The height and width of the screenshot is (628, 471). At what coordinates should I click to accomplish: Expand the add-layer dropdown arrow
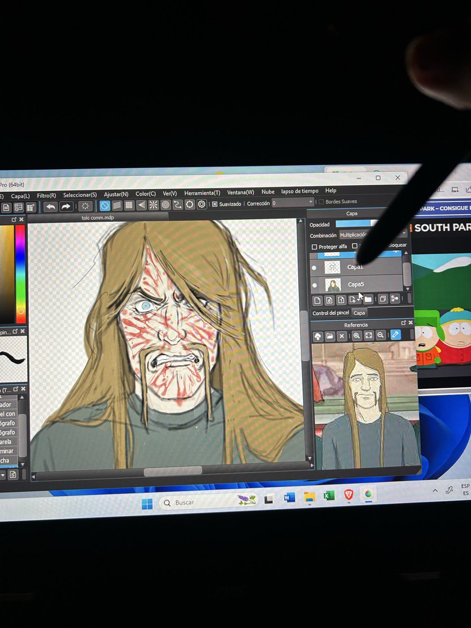[x=360, y=299]
